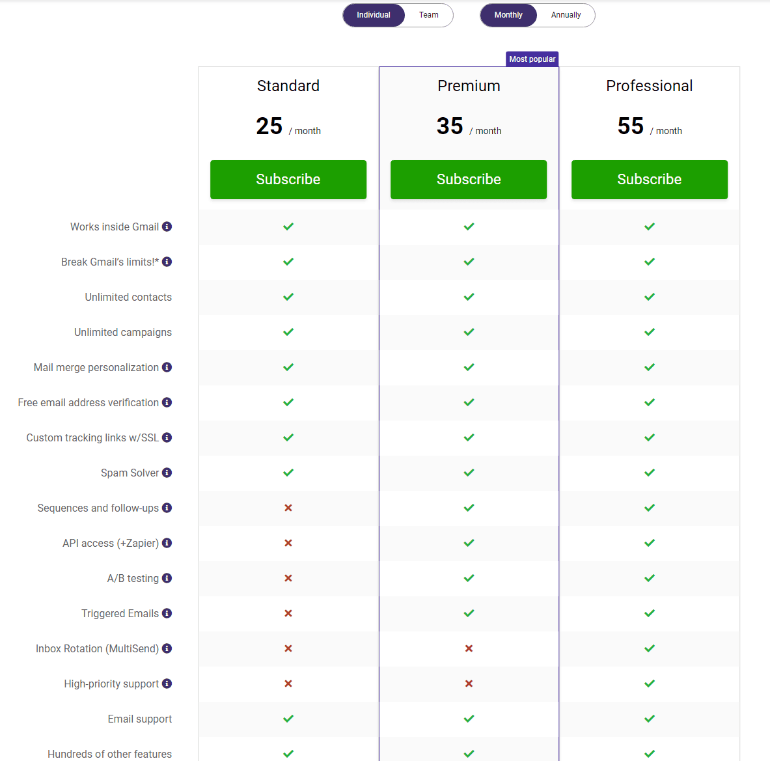The width and height of the screenshot is (770, 761).
Task: Click the Most popular badge
Action: pyautogui.click(x=532, y=59)
